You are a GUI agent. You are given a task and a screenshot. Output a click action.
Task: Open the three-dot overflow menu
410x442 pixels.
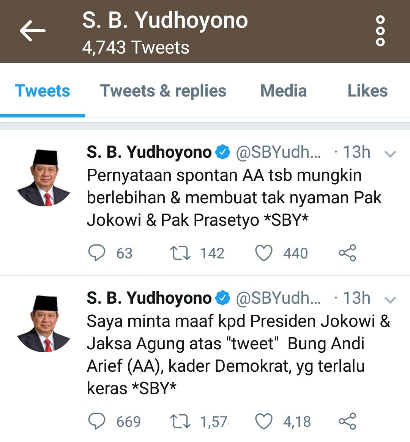(x=380, y=31)
